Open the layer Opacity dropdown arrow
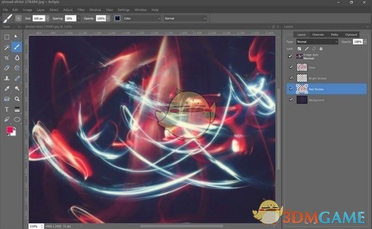This screenshot has height=229, width=372. 365,41
